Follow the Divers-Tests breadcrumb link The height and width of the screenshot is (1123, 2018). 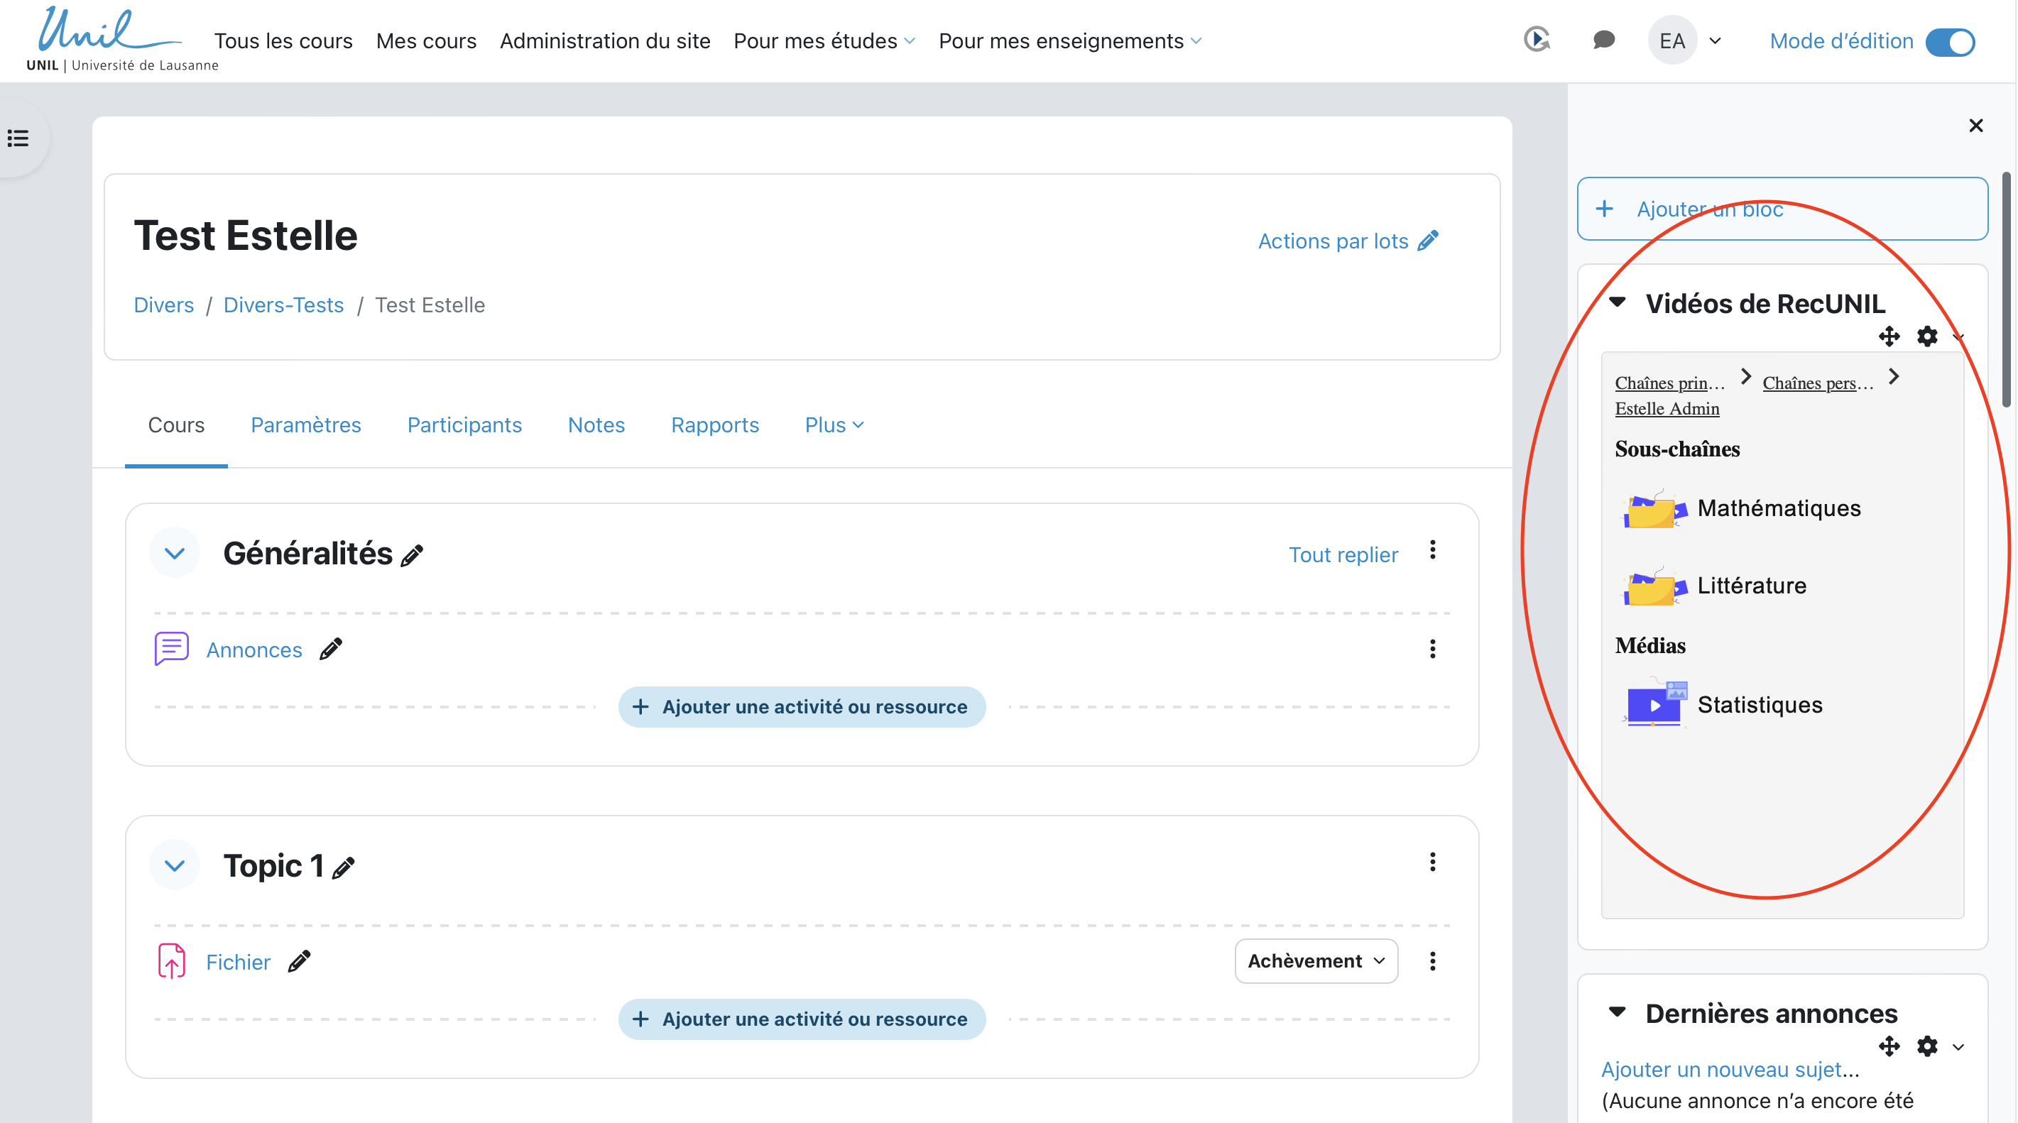pyautogui.click(x=283, y=305)
